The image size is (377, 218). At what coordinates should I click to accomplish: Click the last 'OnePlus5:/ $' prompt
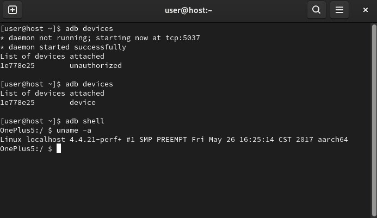coord(26,149)
